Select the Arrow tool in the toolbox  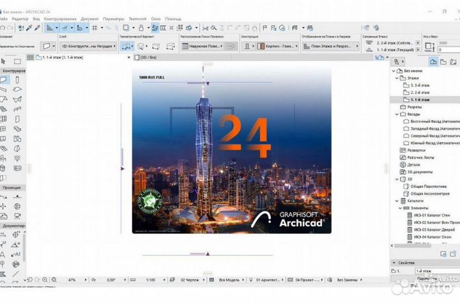click(x=3, y=61)
